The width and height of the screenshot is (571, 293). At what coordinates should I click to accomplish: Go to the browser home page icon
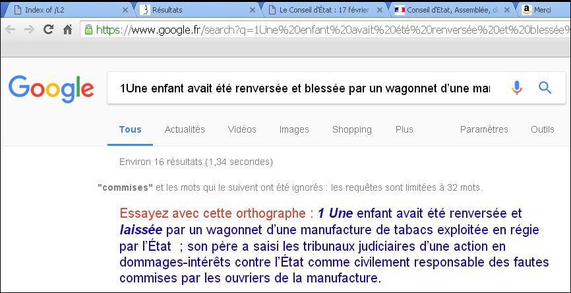(67, 30)
